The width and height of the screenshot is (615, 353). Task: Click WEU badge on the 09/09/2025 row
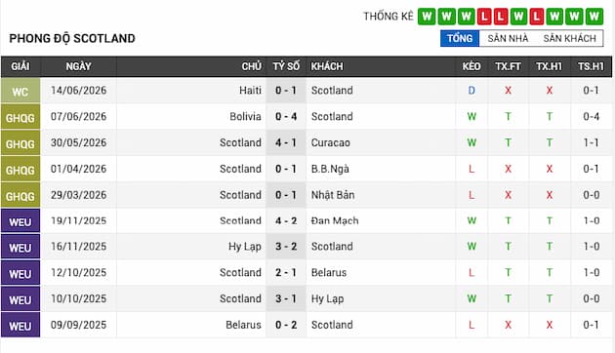coord(20,326)
